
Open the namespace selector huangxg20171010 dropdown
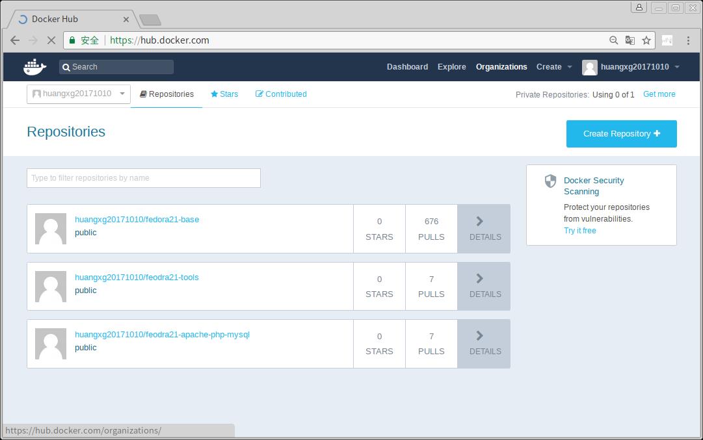(79, 94)
